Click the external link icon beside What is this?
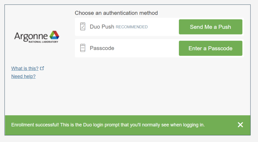The image size is (258, 142). pos(42,68)
